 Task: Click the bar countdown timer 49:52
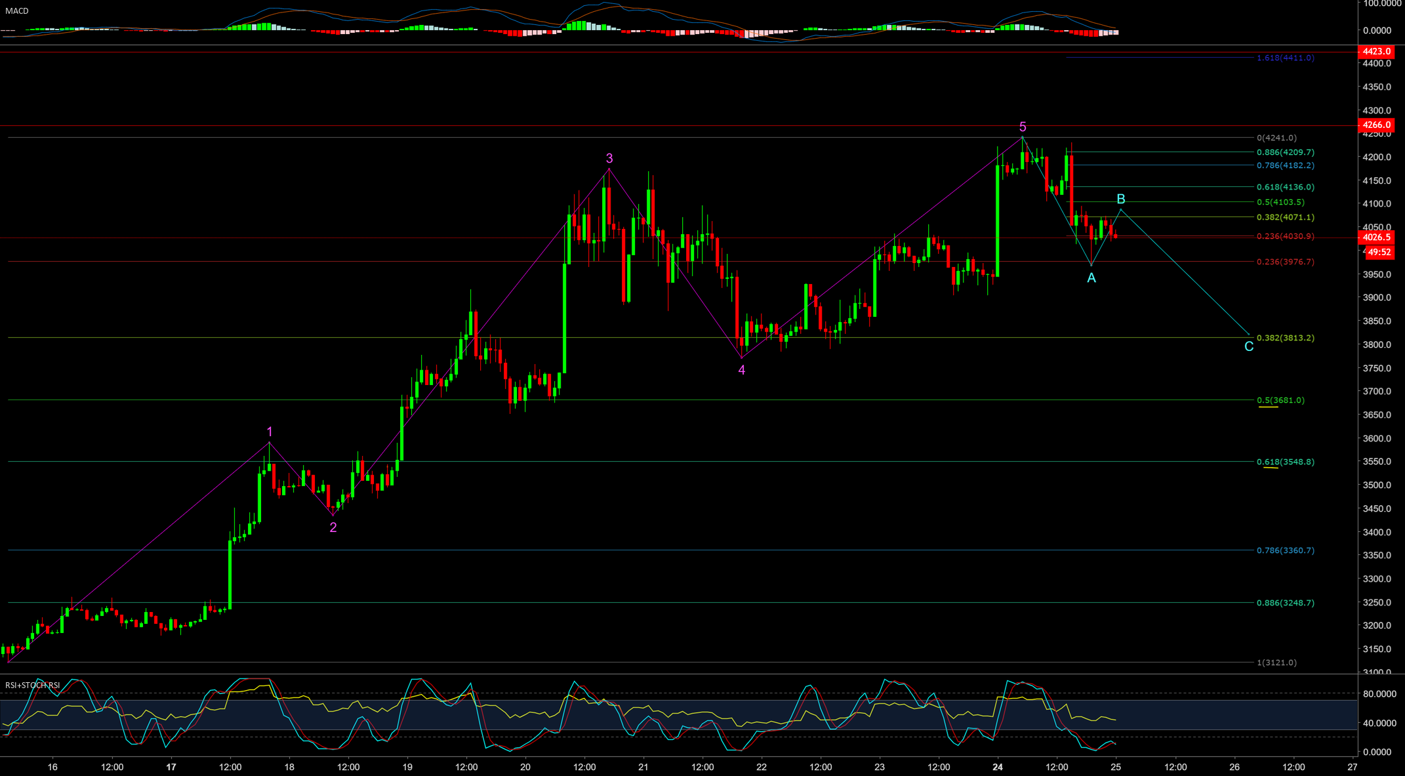point(1378,253)
